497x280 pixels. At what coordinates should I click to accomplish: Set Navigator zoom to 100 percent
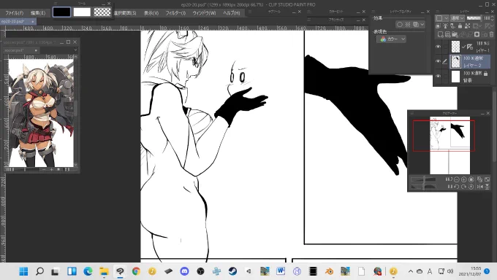[x=471, y=179]
